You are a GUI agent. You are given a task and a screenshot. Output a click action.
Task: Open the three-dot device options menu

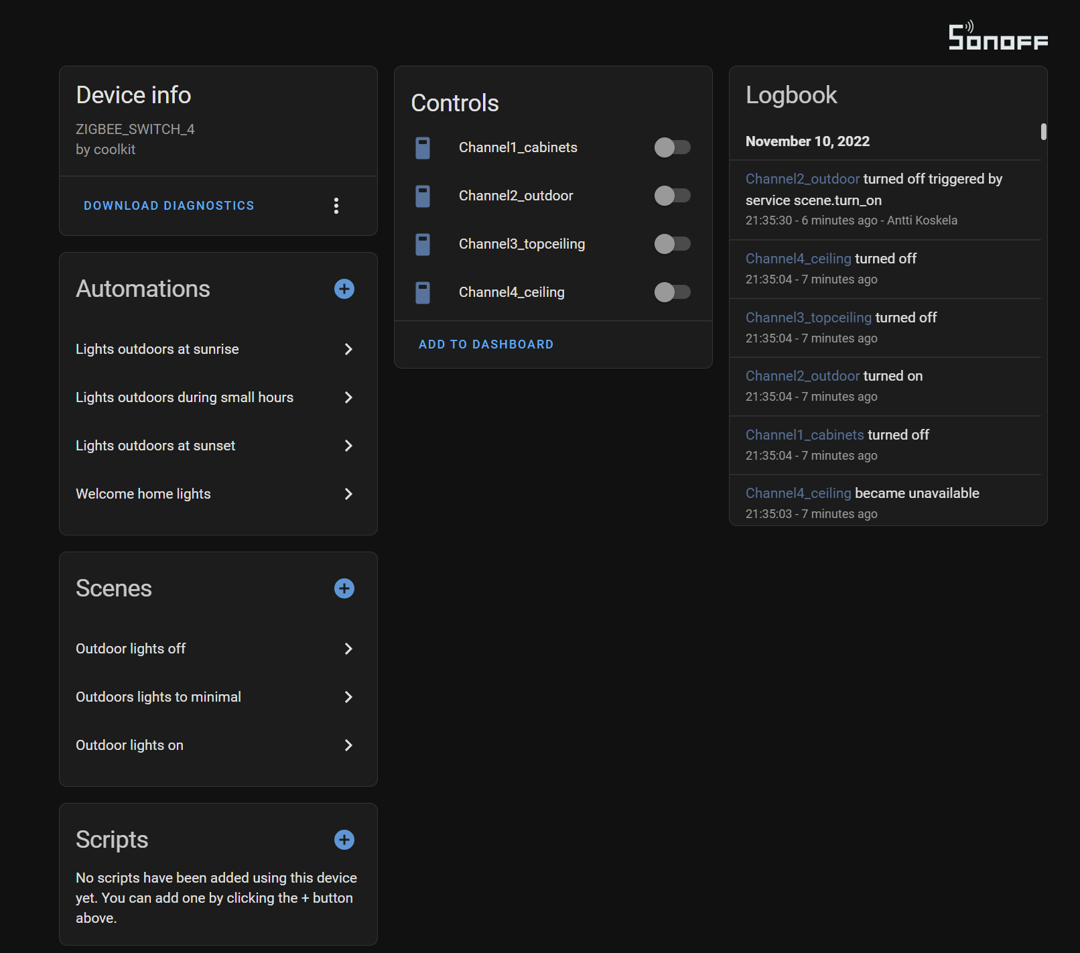(336, 206)
